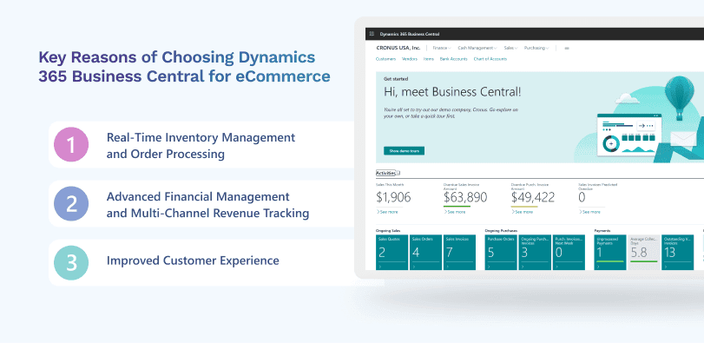Click the $49,422 overdue purchase invoice amount
Image resolution: width=704 pixels, height=343 pixels.
click(x=532, y=197)
